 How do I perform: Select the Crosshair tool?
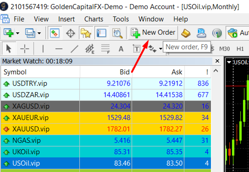point(24,48)
